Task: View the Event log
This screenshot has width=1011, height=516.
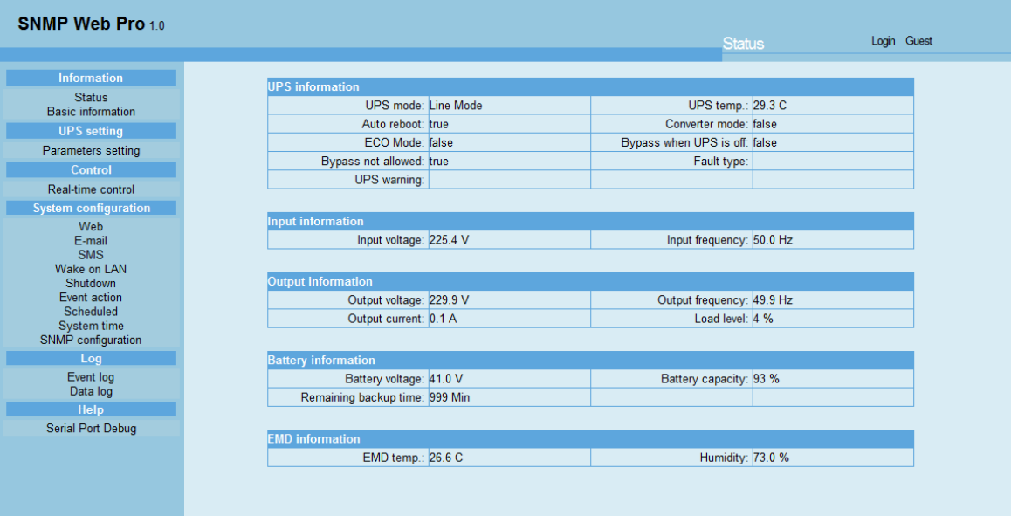Action: coord(91,377)
